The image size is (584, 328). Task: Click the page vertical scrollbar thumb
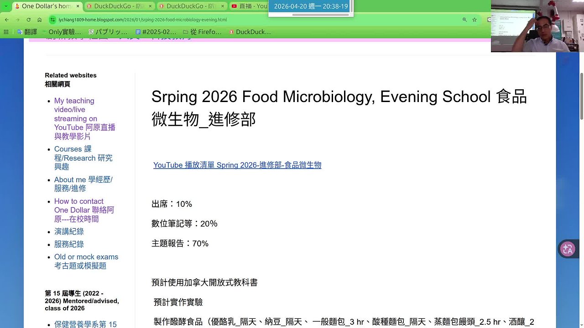click(x=581, y=96)
